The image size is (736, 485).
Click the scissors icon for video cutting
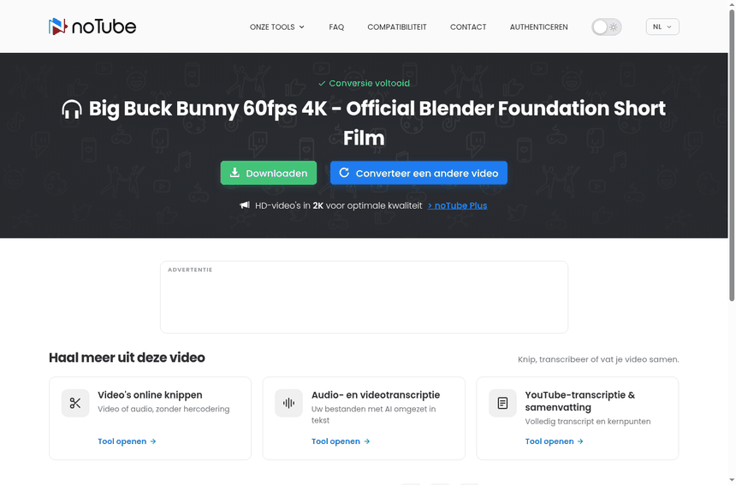click(x=75, y=403)
